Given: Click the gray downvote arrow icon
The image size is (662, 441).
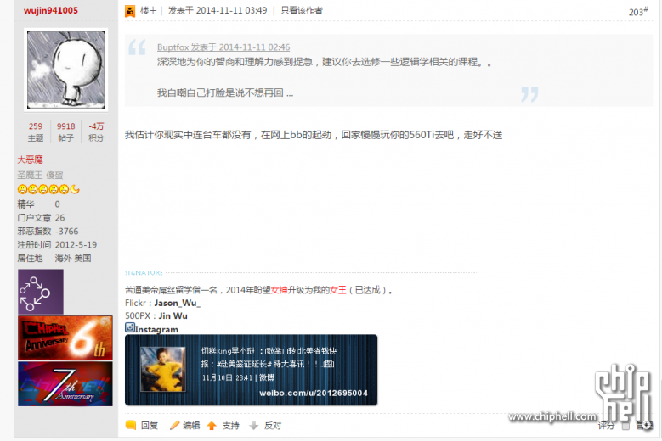Looking at the screenshot, I should [x=254, y=426].
